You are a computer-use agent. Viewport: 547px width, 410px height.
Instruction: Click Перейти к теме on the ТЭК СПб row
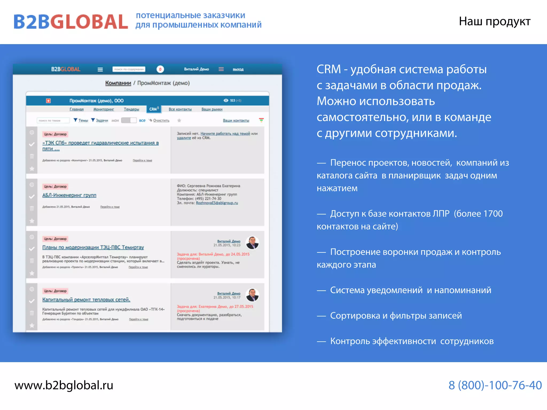click(142, 161)
